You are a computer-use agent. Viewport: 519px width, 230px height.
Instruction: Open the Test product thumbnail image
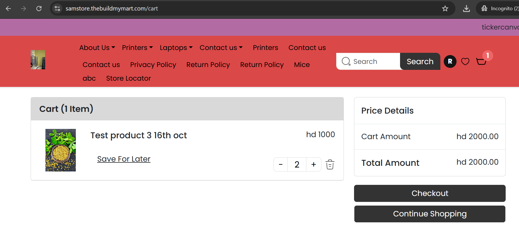pyautogui.click(x=60, y=150)
